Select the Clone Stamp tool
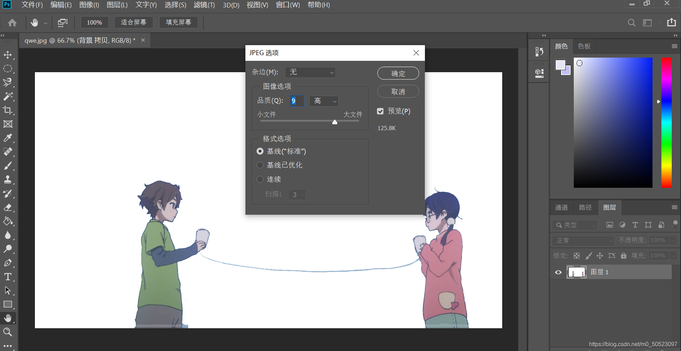 (x=8, y=180)
